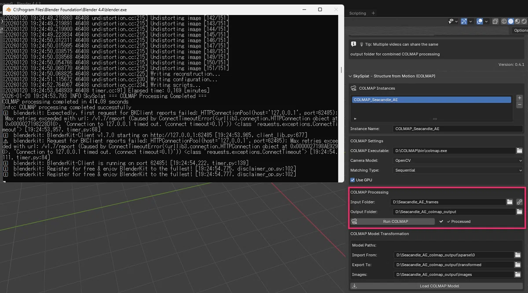Click the info icon beside the tip text
This screenshot has height=293, width=528.
pyautogui.click(x=354, y=44)
